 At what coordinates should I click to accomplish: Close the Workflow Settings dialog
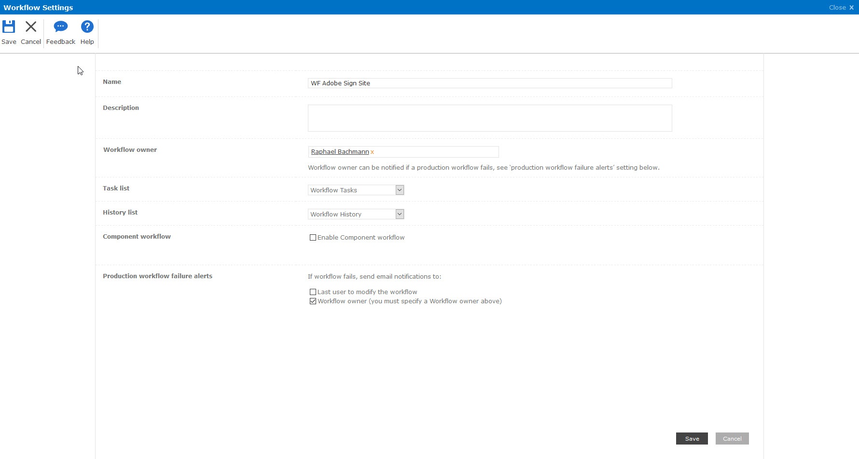[x=841, y=7]
